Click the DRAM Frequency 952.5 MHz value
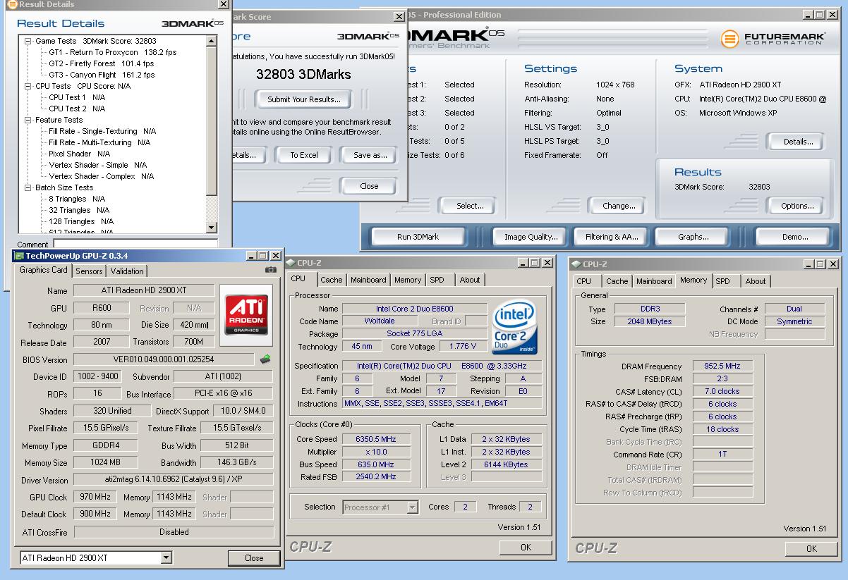 (722, 366)
